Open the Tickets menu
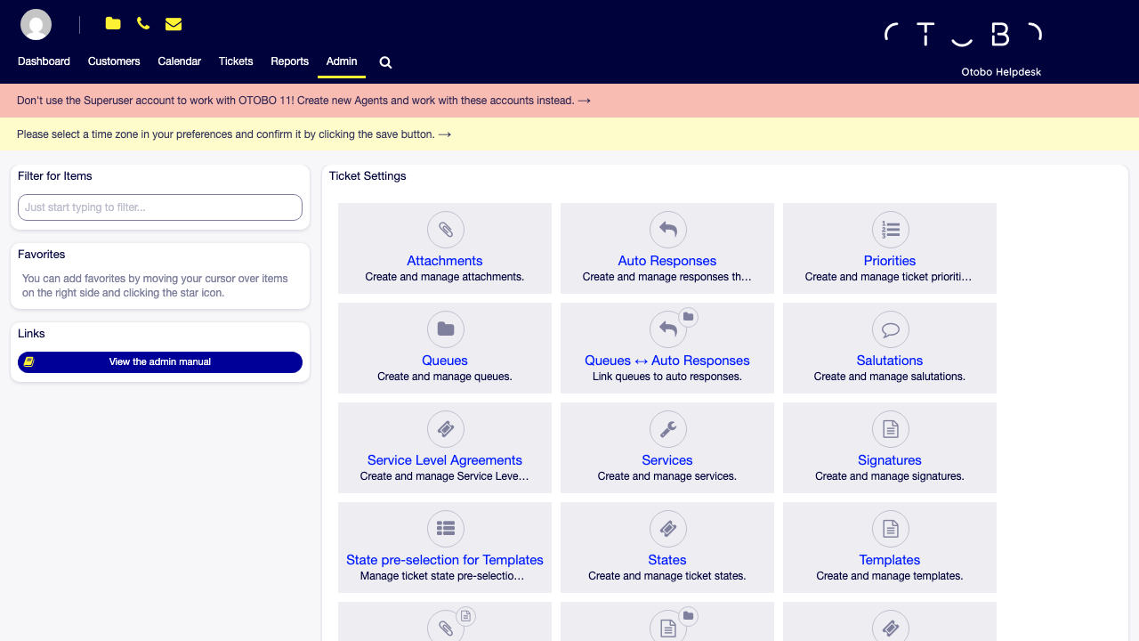 [x=236, y=61]
